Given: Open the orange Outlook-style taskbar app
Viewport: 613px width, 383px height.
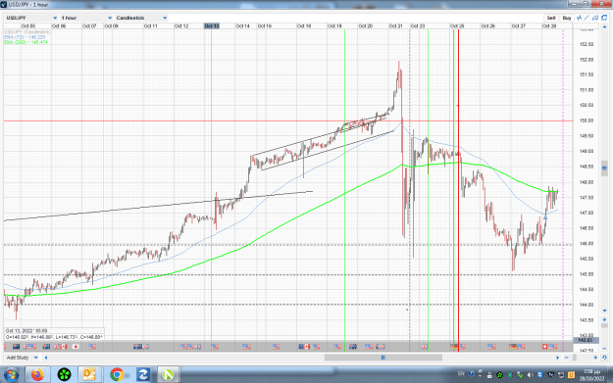Looking at the screenshot, I should 89,375.
